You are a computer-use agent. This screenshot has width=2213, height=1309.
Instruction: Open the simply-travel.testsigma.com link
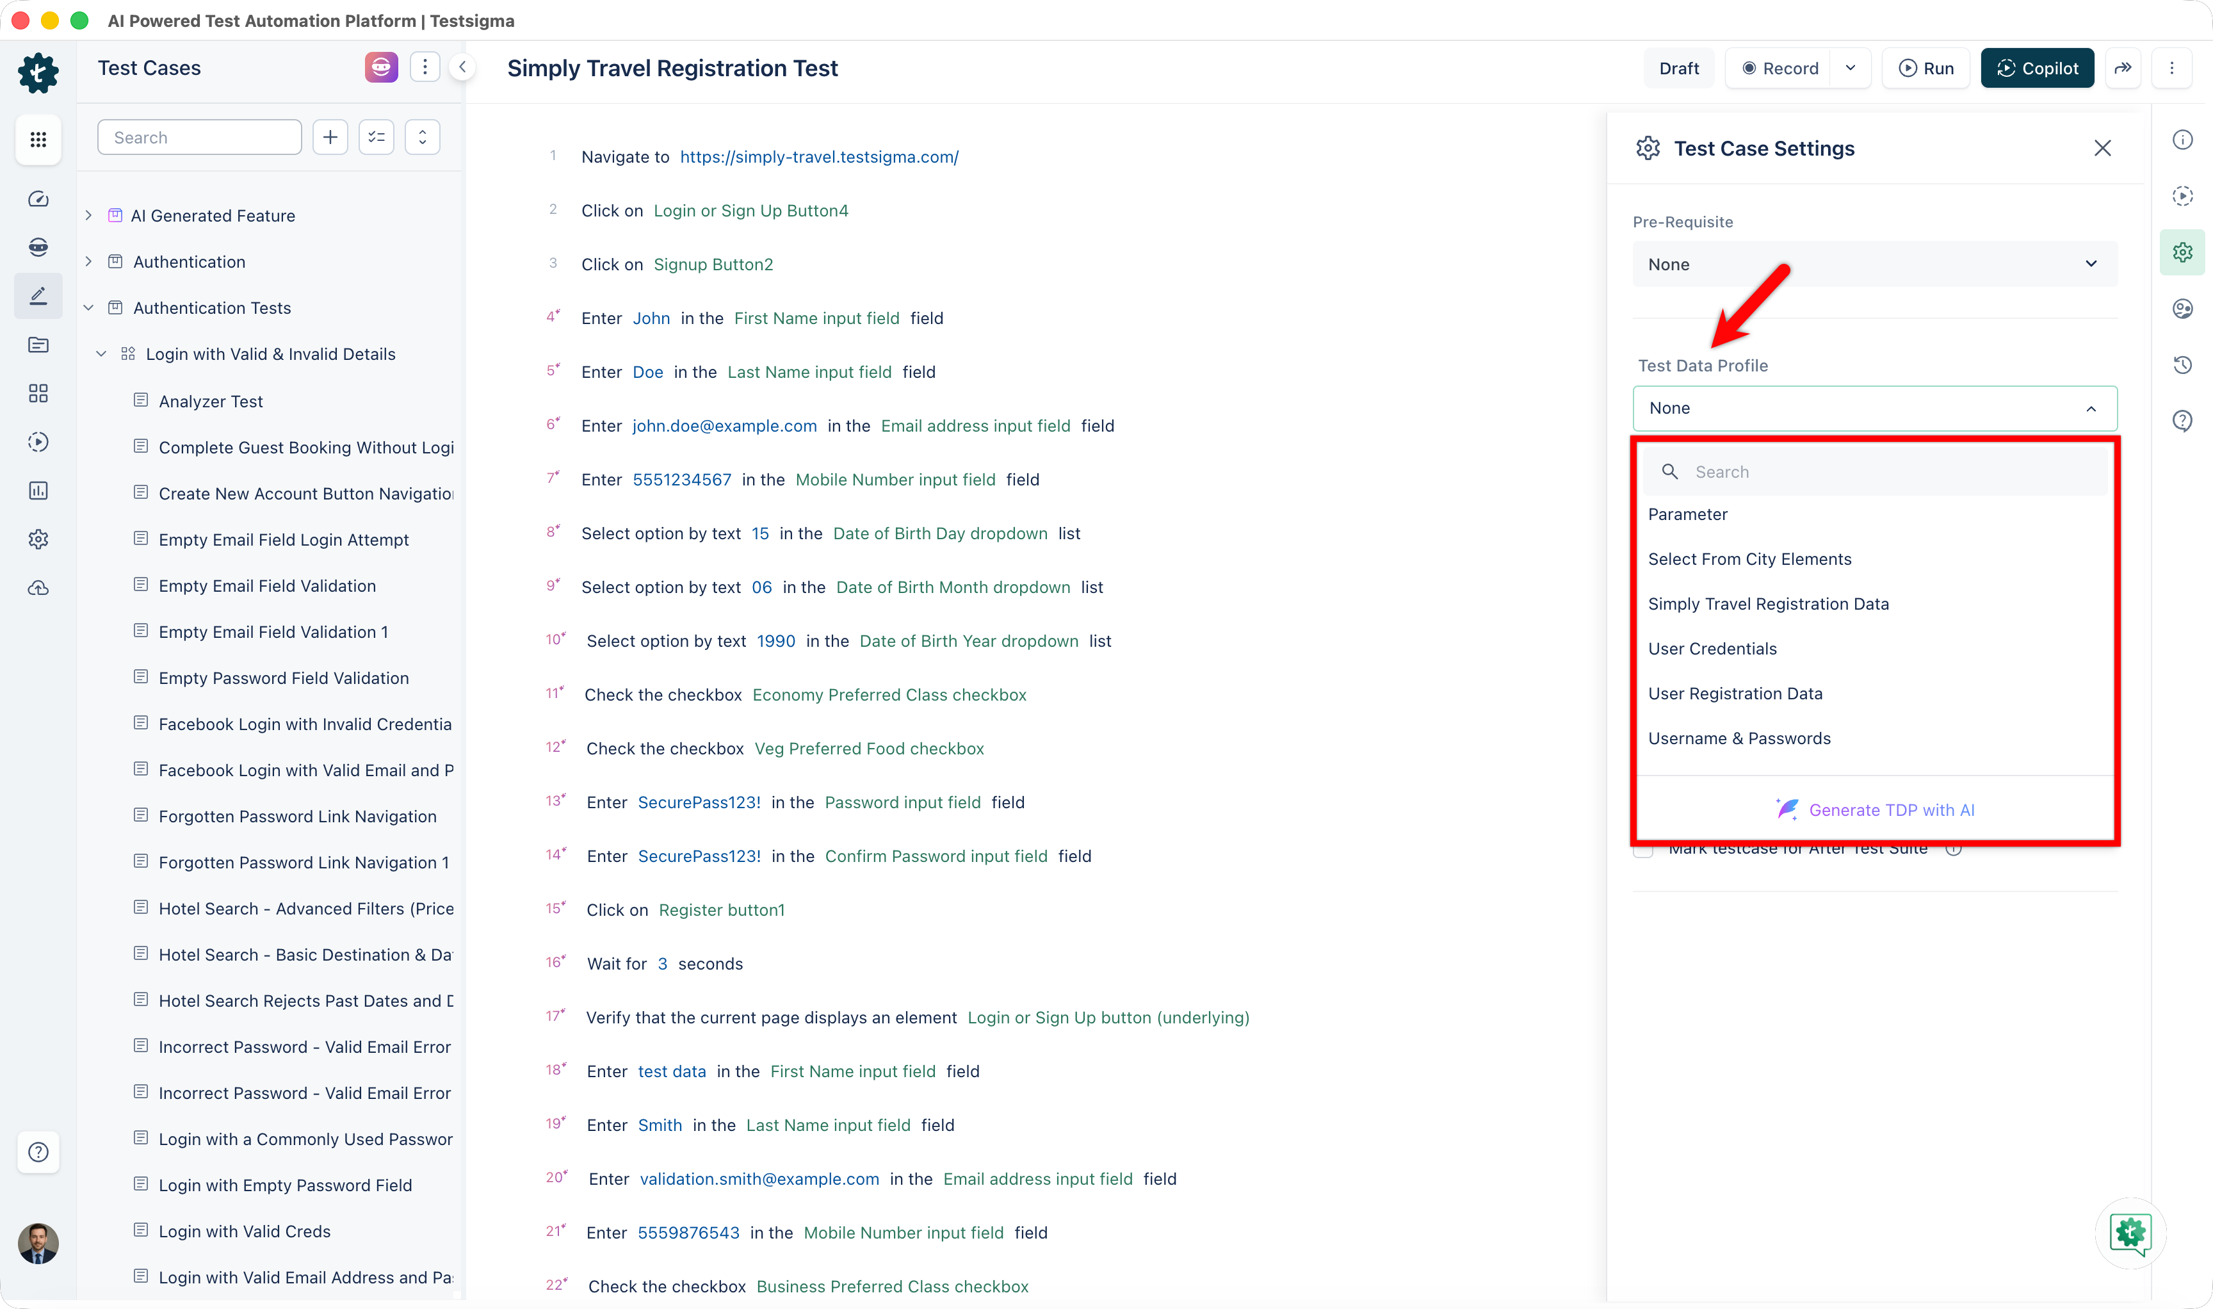tap(818, 157)
